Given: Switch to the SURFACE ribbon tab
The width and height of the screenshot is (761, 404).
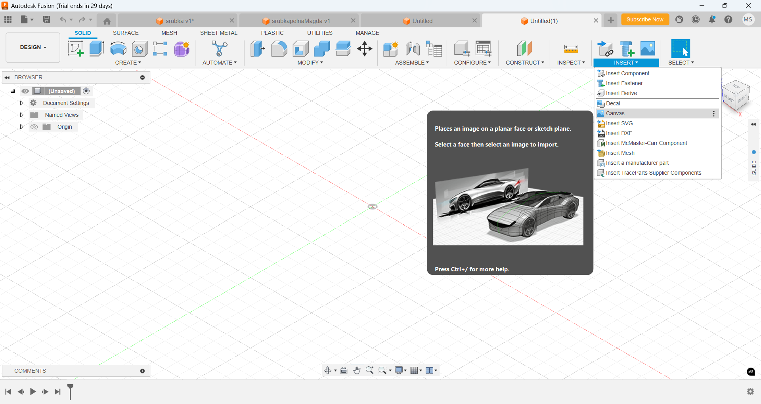Looking at the screenshot, I should 126,33.
